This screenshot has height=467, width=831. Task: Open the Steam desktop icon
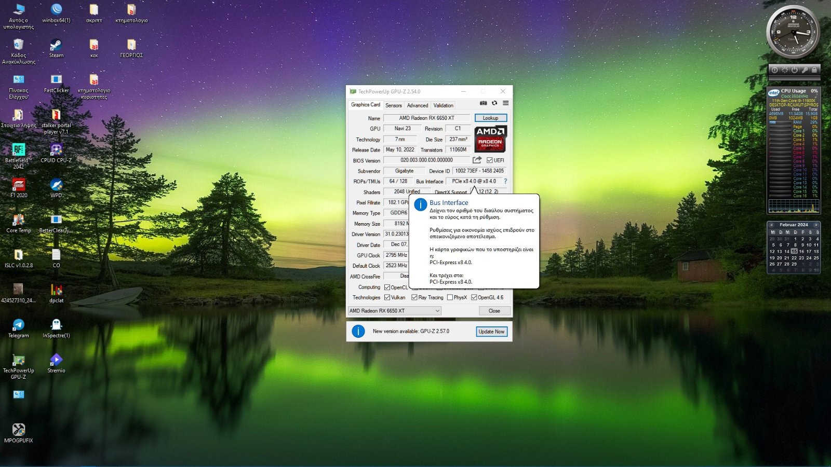pyautogui.click(x=56, y=49)
